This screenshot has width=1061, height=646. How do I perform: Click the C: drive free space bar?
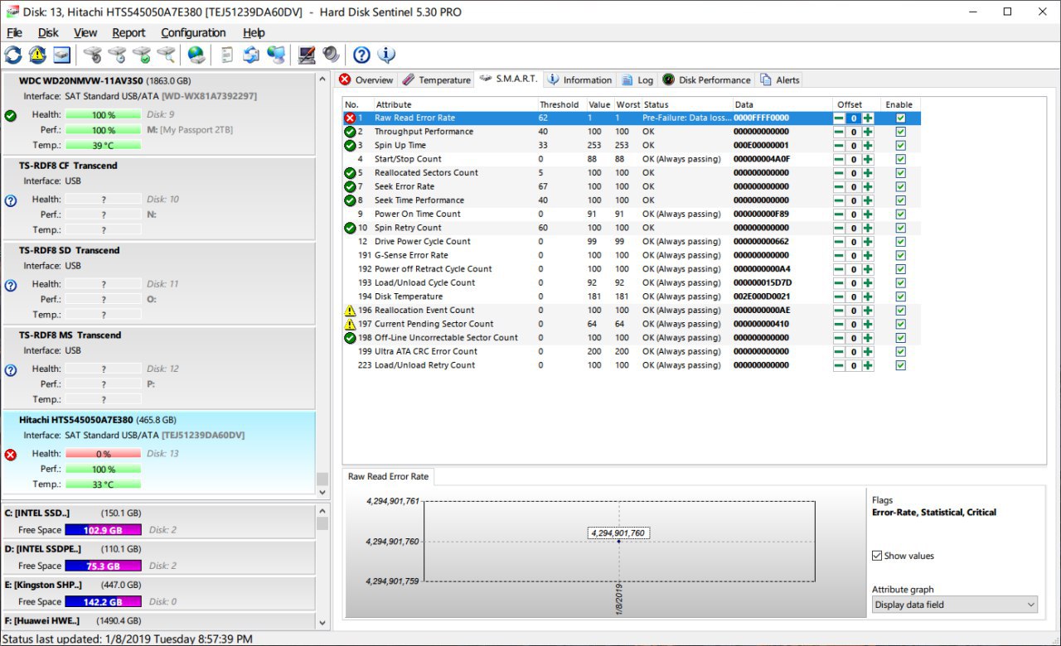click(x=103, y=530)
